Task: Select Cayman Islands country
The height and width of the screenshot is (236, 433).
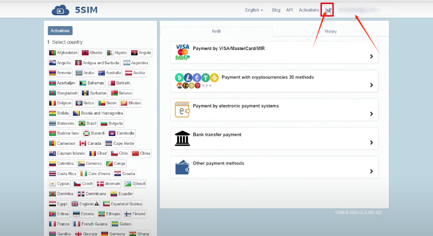Action: (x=67, y=154)
